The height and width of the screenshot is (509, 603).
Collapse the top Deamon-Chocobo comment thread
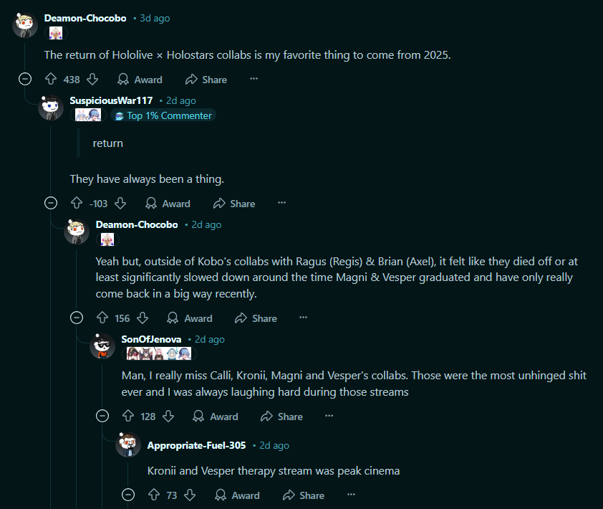(25, 80)
